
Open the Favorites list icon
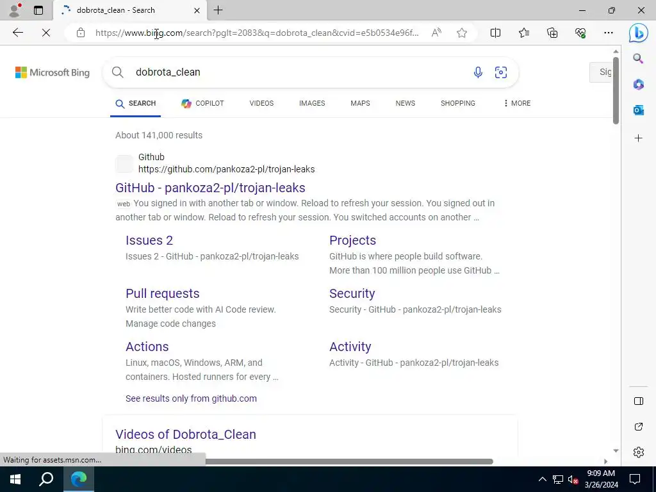[x=524, y=33]
